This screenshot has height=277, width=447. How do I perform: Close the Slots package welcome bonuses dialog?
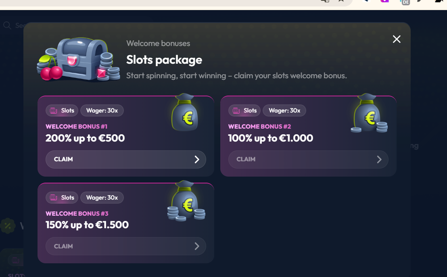397,39
